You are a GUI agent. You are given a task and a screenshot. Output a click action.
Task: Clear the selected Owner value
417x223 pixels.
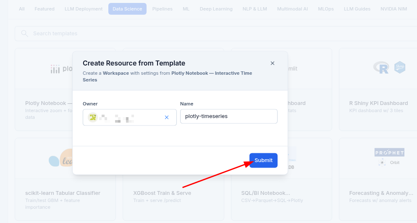pos(167,117)
